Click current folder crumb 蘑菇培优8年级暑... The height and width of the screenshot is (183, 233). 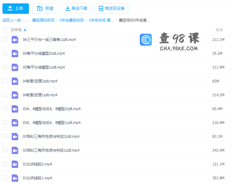point(134,20)
